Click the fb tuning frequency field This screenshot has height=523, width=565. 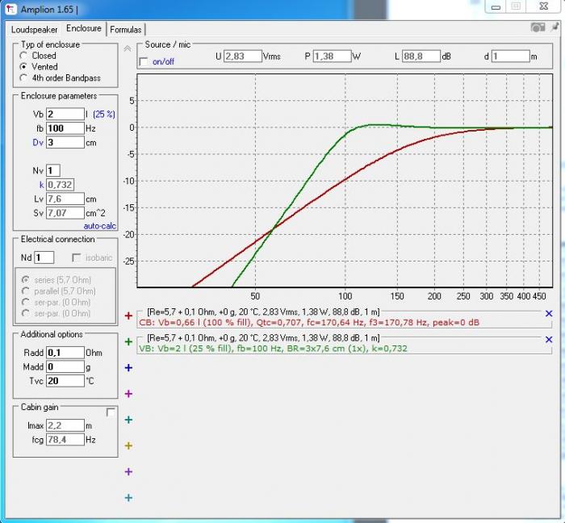[65, 128]
